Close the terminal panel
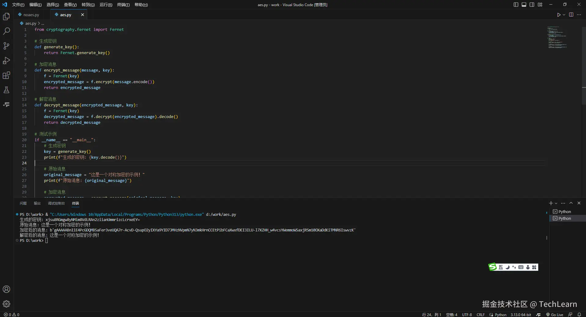The image size is (586, 317). 579,203
